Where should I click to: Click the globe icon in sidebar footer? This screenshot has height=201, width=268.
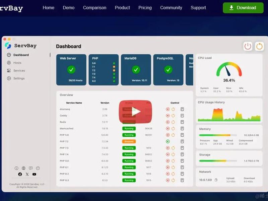23,168
